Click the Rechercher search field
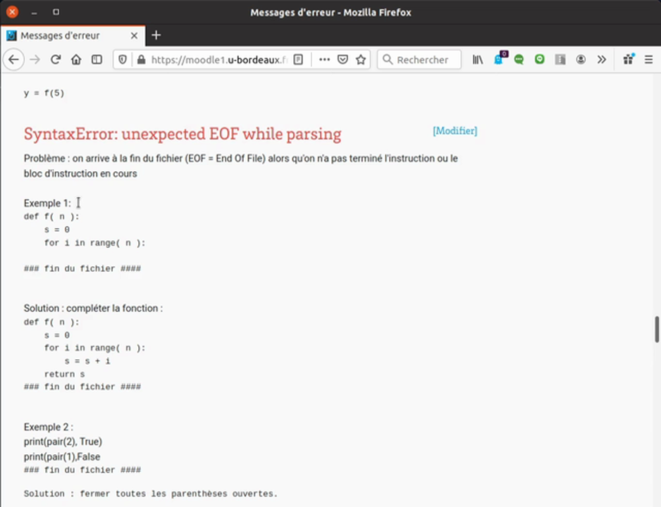This screenshot has height=507, width=661. tap(421, 60)
